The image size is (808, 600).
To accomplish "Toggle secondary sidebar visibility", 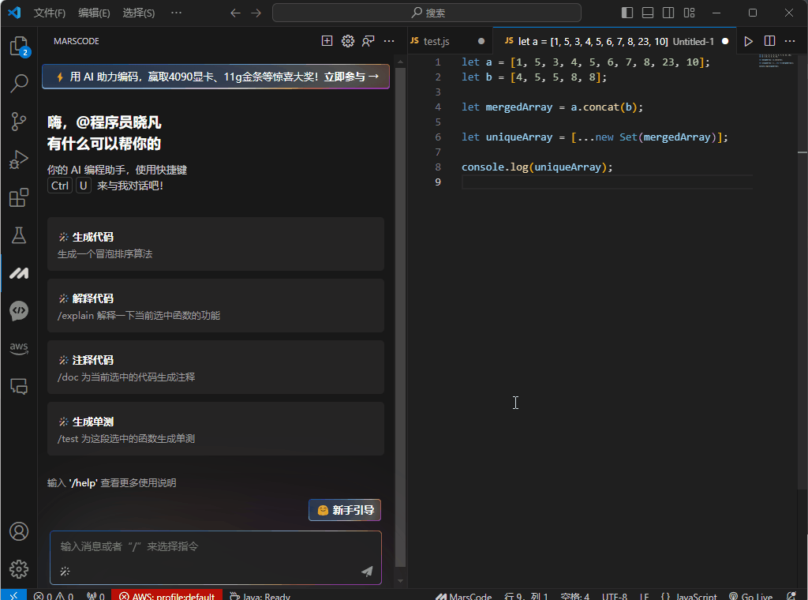I will [668, 13].
